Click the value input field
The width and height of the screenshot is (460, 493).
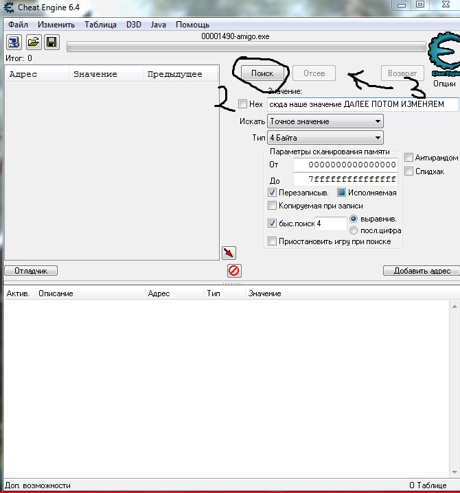point(363,104)
